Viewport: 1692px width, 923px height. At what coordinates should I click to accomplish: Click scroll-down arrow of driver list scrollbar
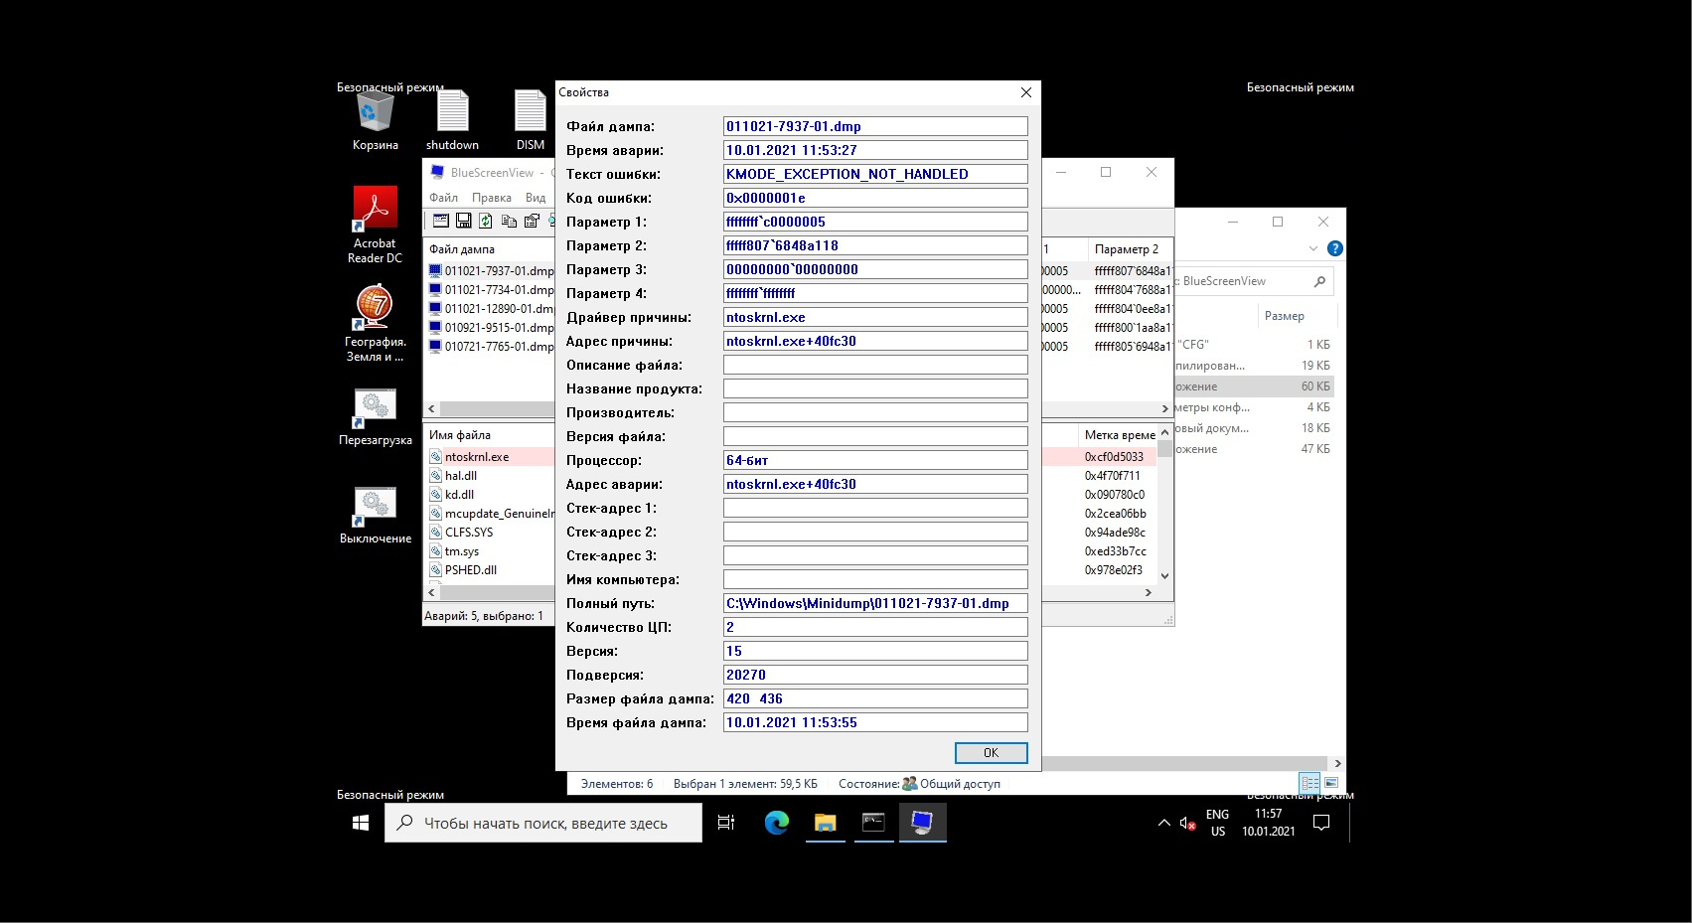[x=1165, y=576]
